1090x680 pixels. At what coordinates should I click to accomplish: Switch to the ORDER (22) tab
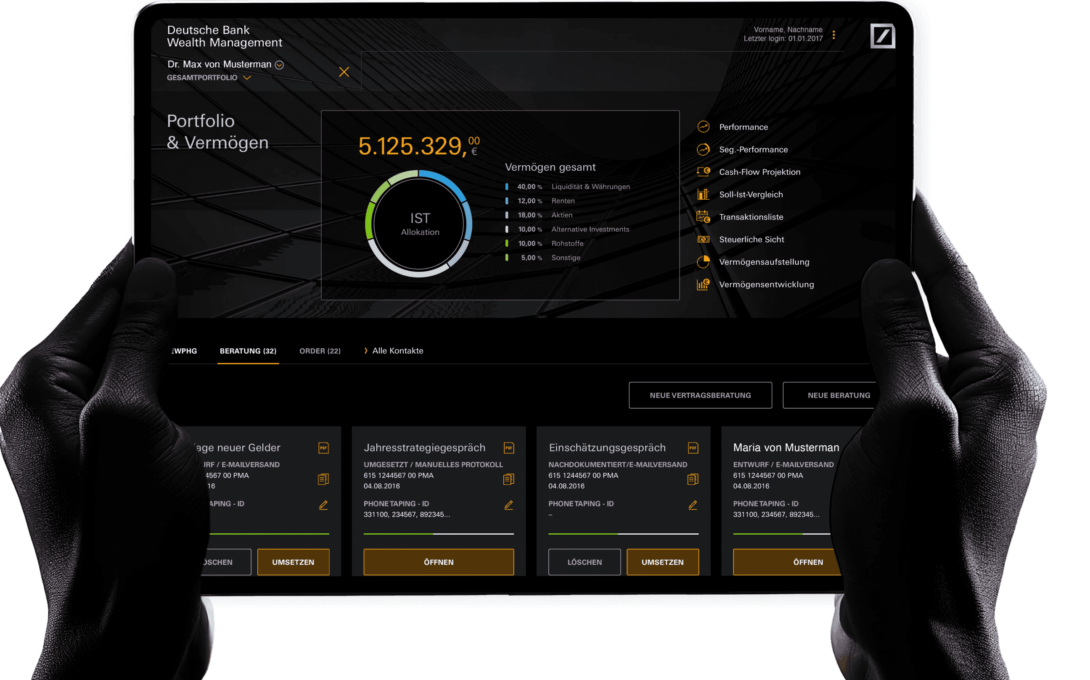(x=320, y=351)
